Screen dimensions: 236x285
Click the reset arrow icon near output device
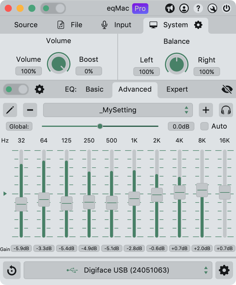pyautogui.click(x=12, y=270)
